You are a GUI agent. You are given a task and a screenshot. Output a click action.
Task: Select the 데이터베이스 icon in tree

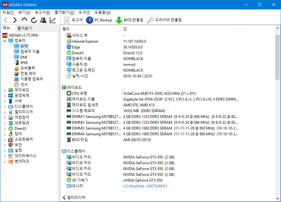[x=11, y=156]
